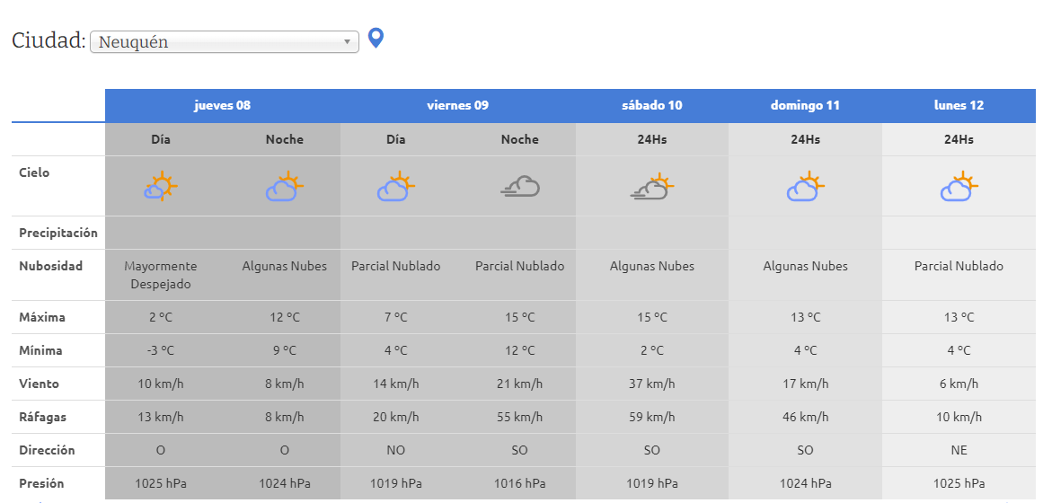Open the Ciudad dropdown showing Neuquén

pyautogui.click(x=225, y=42)
